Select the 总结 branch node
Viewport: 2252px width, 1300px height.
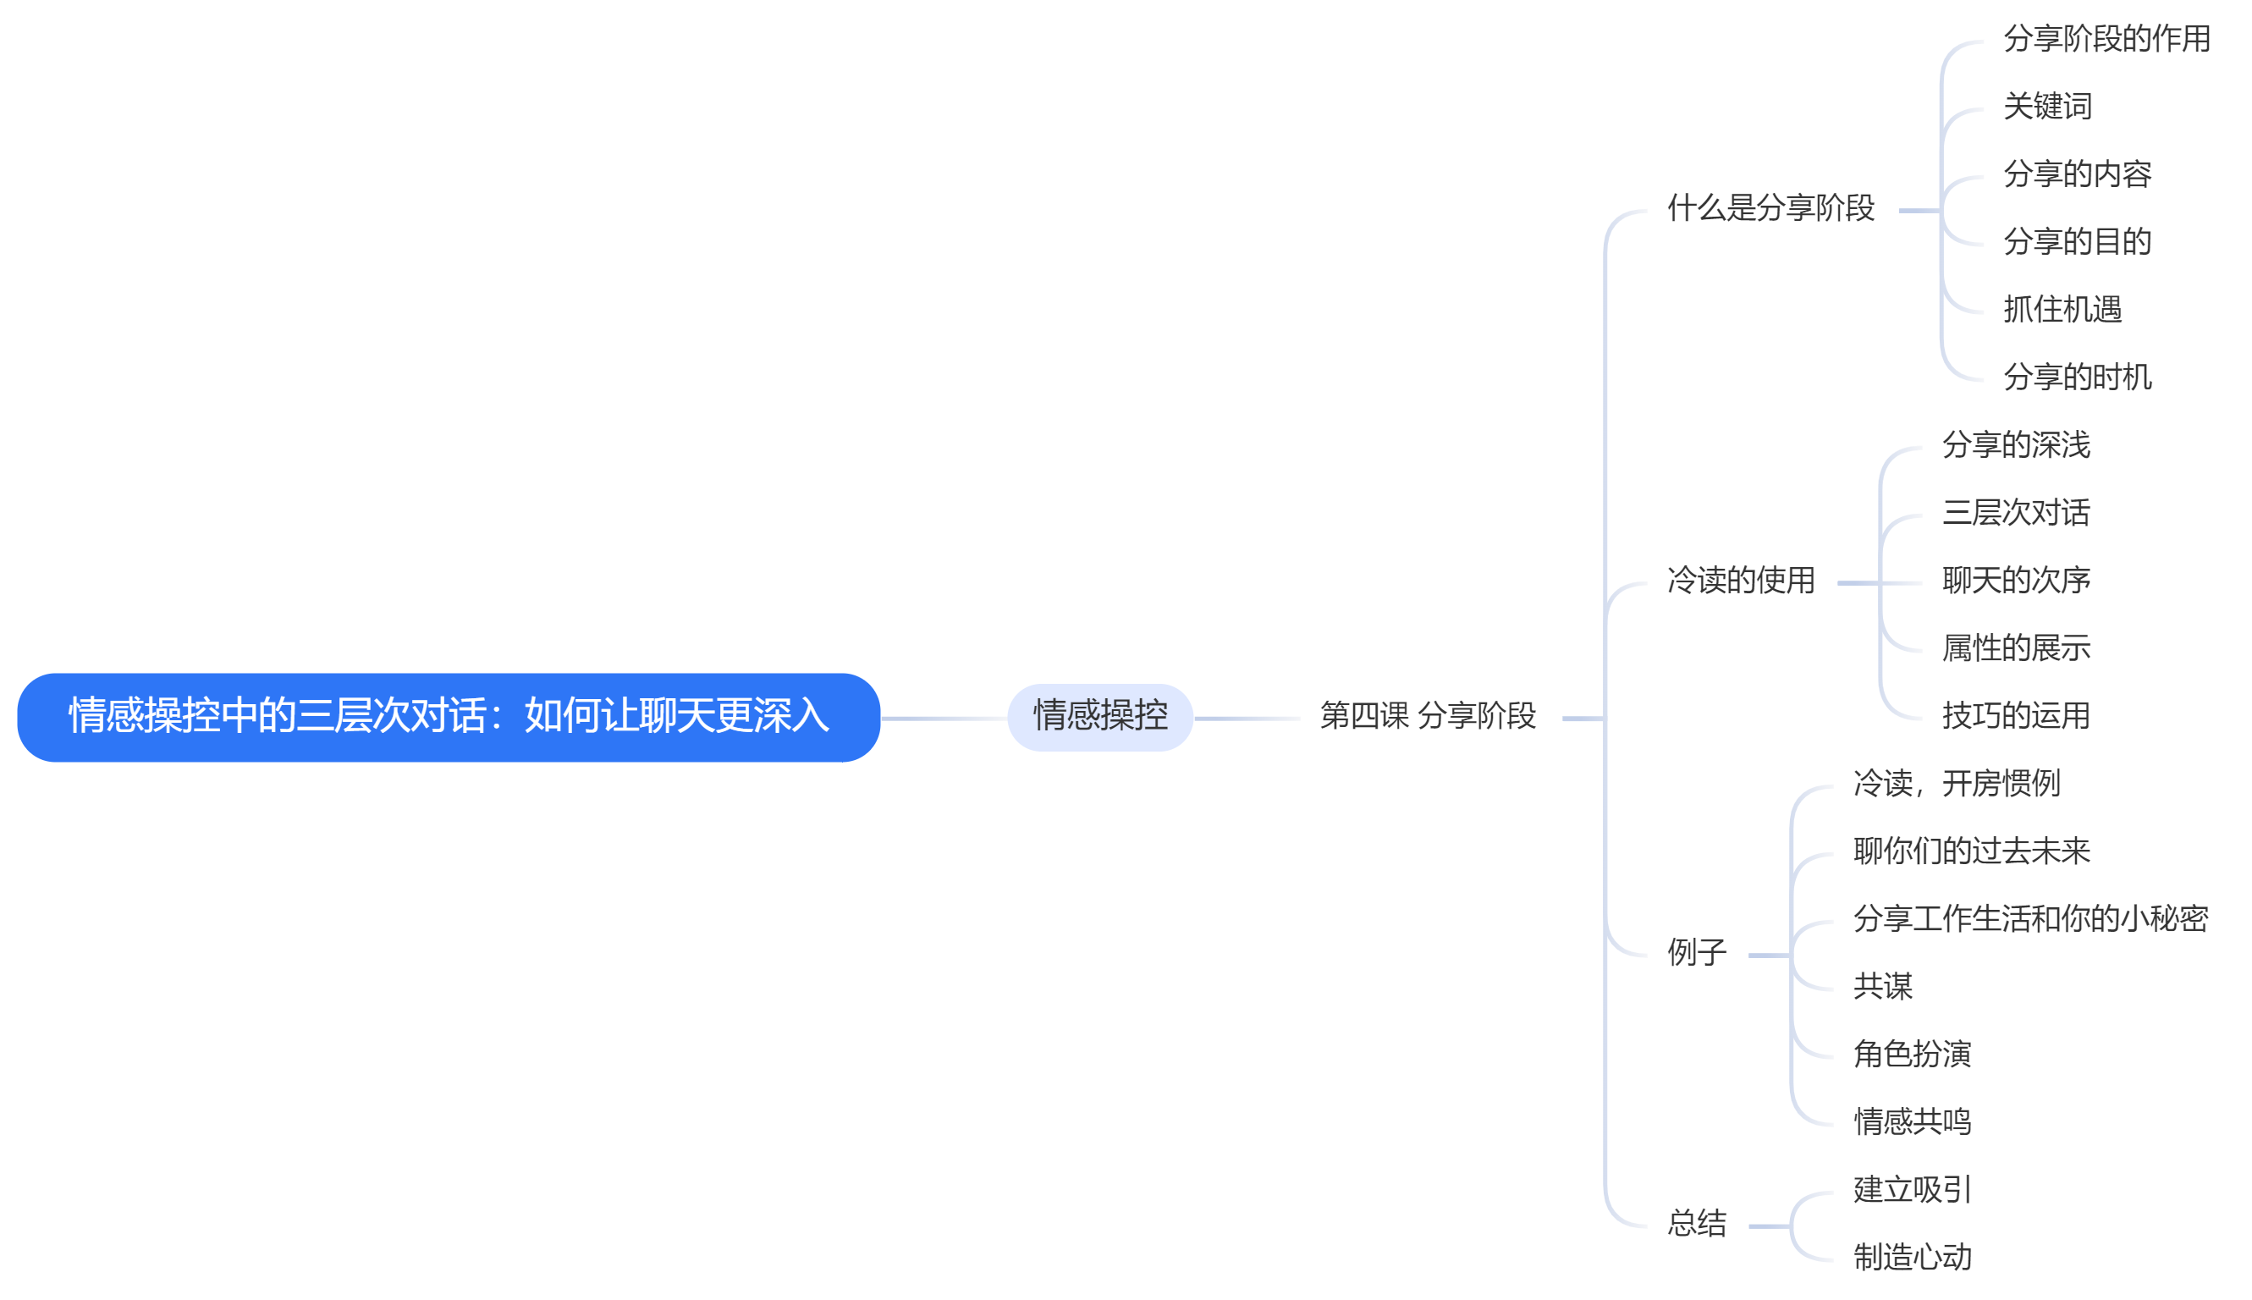pos(1697,1224)
